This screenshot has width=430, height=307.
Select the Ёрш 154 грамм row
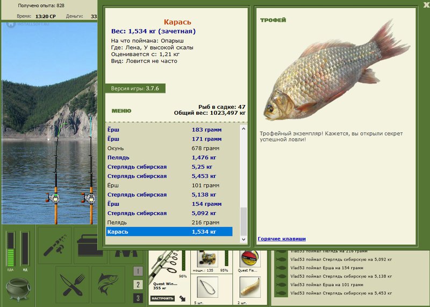(x=169, y=204)
